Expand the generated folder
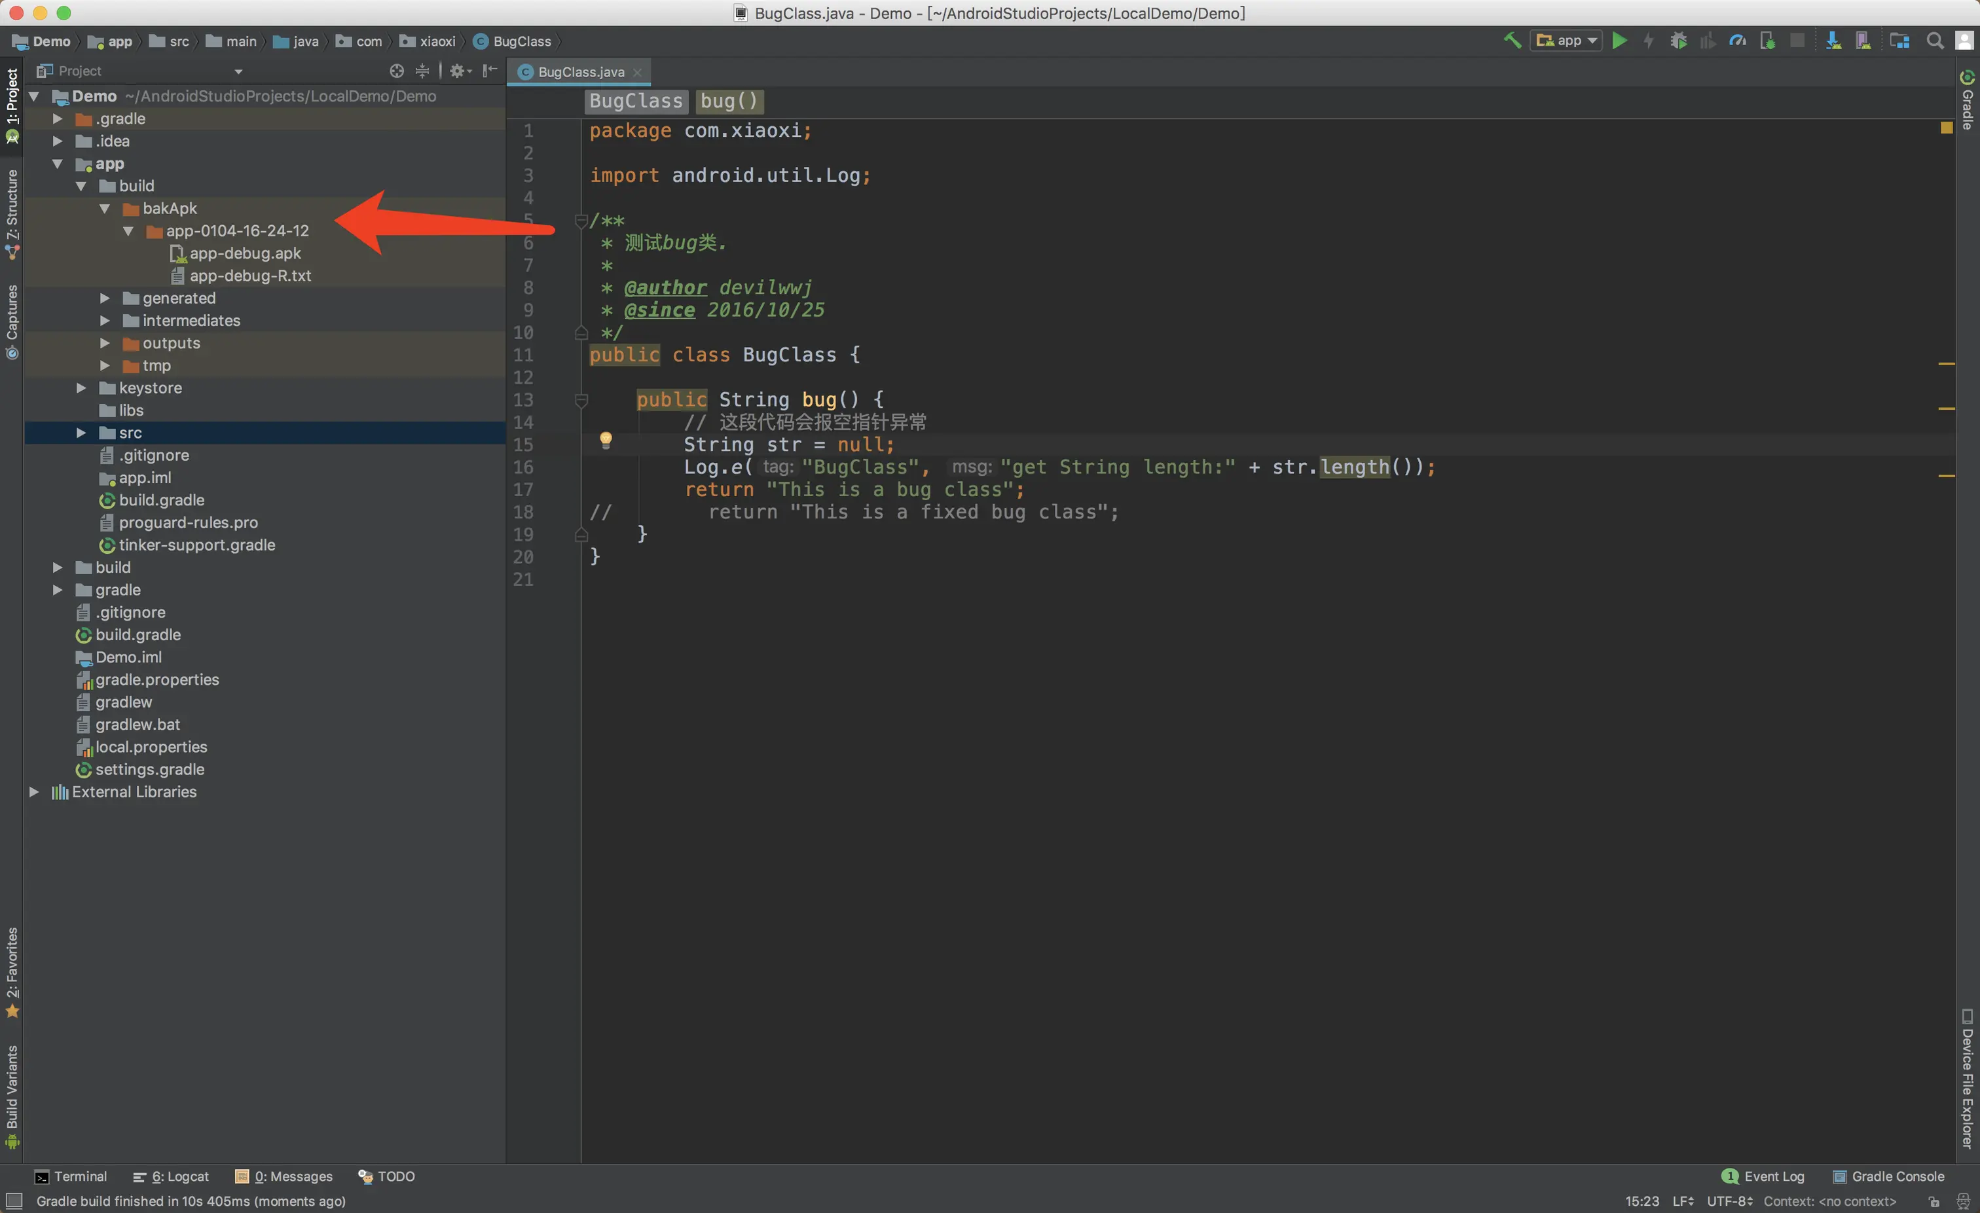This screenshot has height=1213, width=1980. [x=105, y=298]
